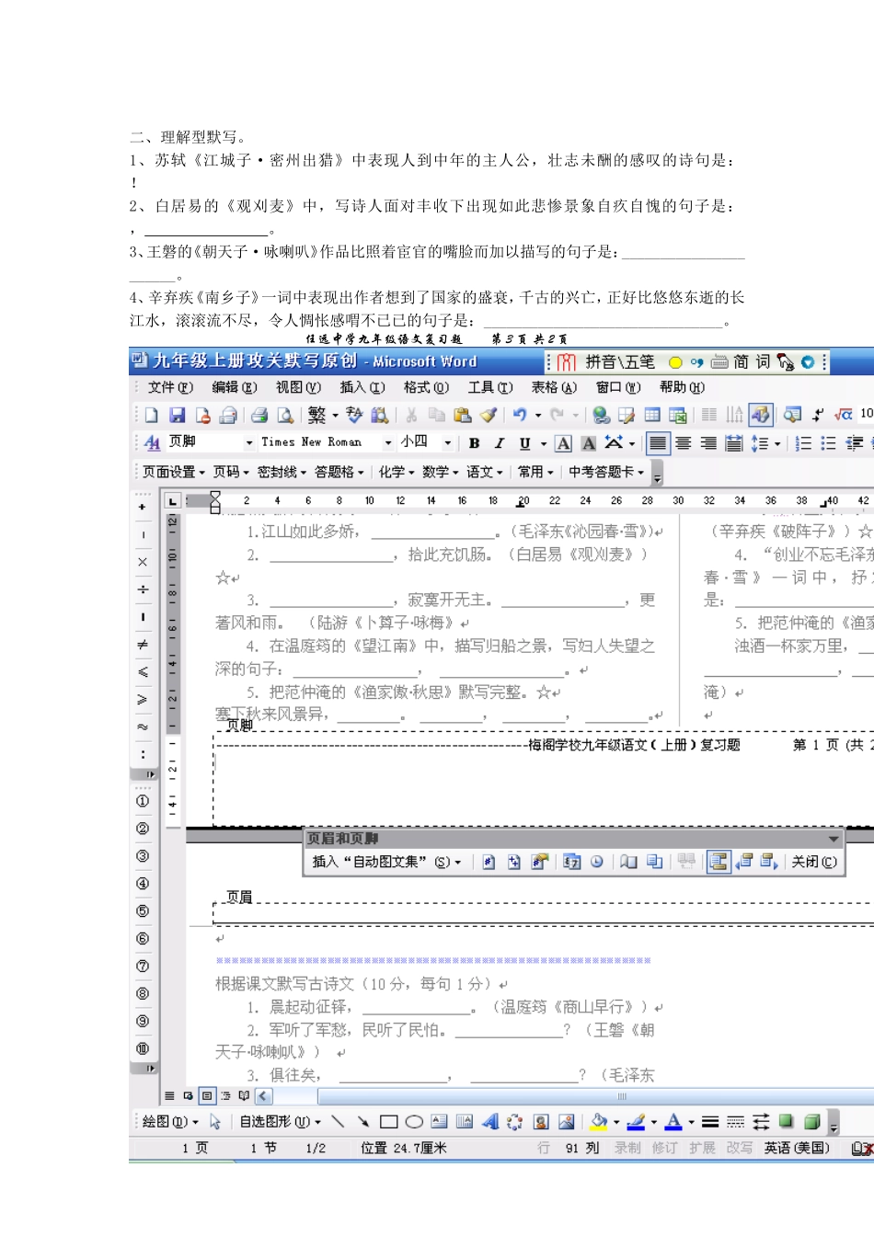The height and width of the screenshot is (1236, 874).
Task: Click Insert Time clock icon in header/footer toolbar
Action: [597, 862]
